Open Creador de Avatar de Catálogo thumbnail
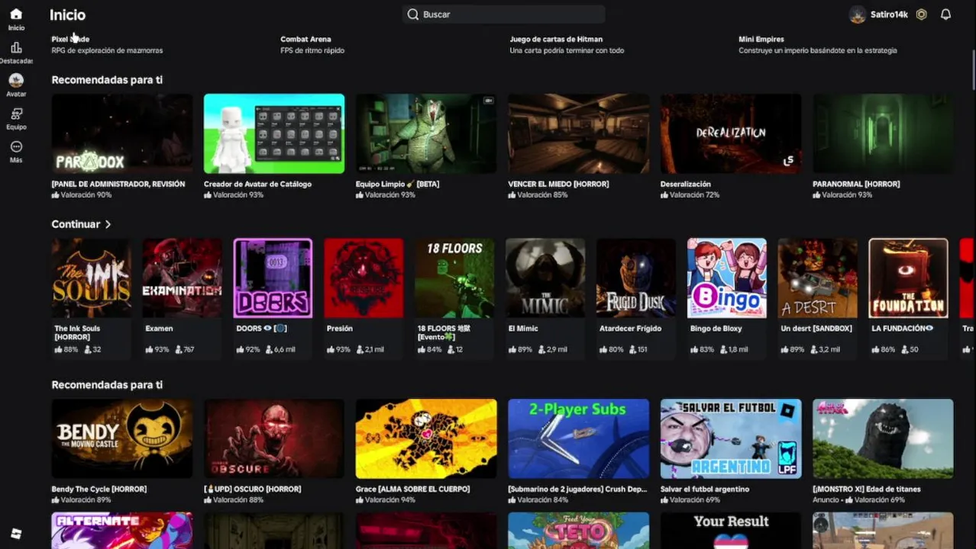 (273, 133)
